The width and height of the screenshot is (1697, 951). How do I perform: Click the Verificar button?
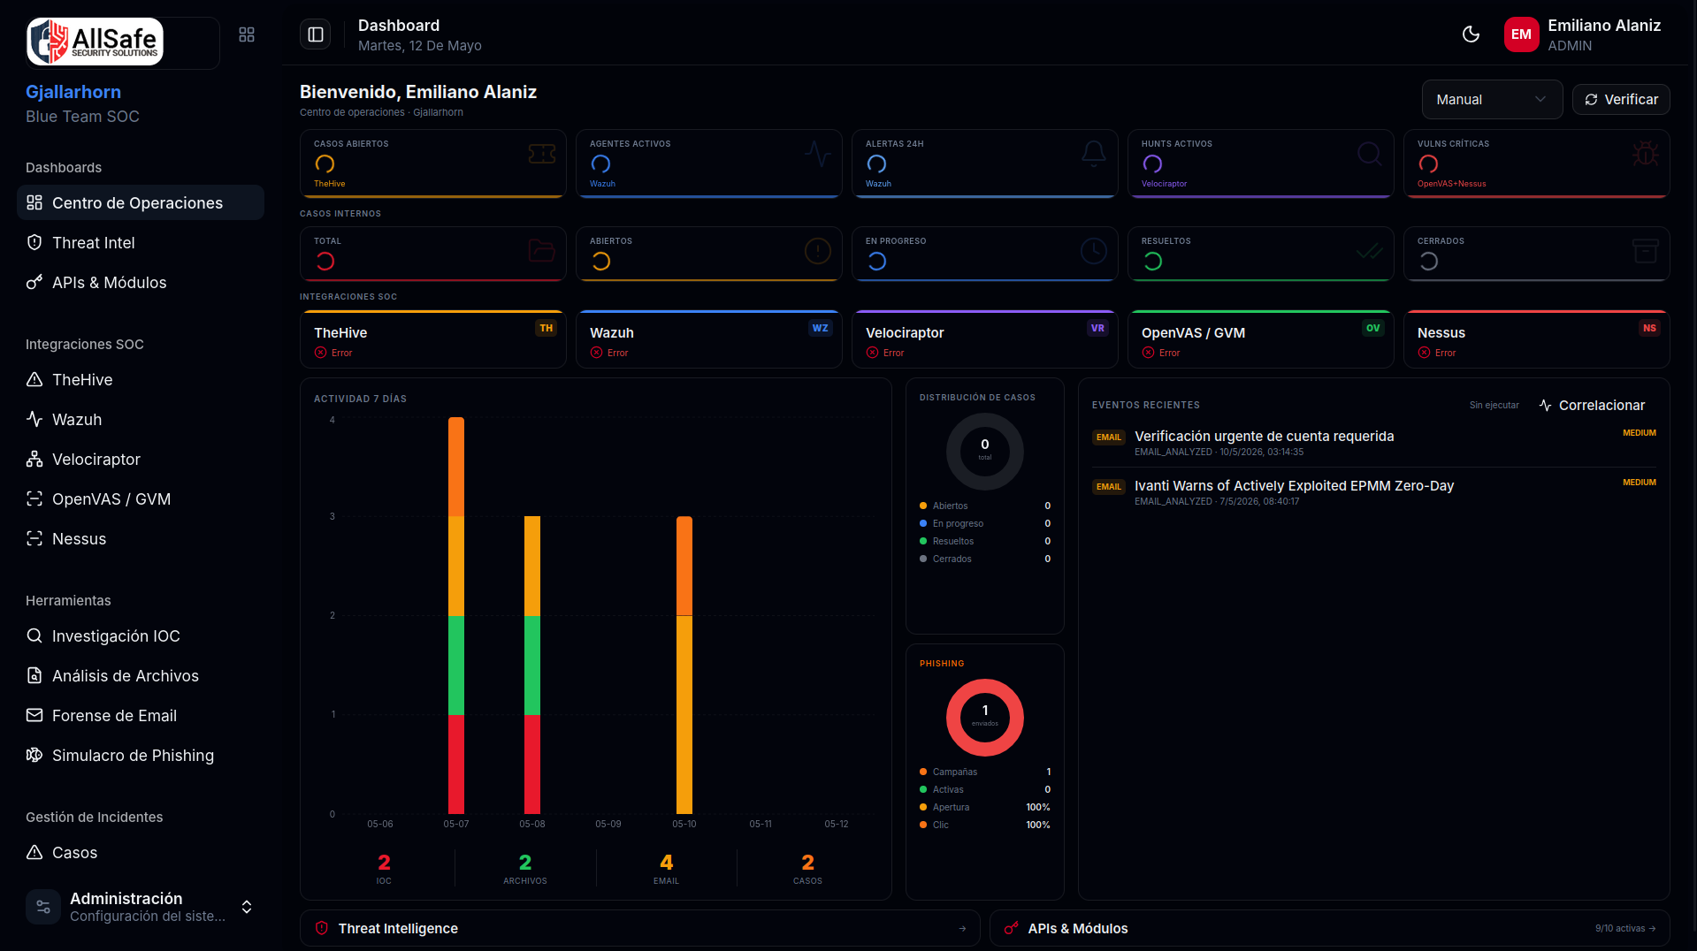(x=1621, y=100)
